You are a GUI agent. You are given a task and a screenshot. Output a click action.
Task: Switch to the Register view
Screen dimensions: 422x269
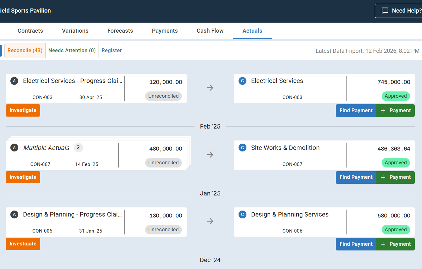tap(112, 51)
